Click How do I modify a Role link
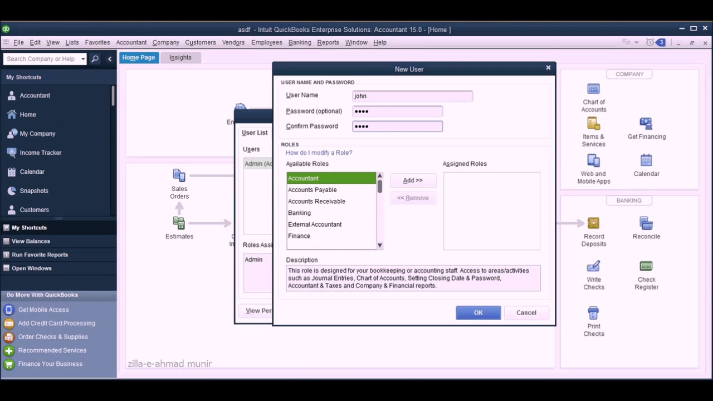The height and width of the screenshot is (401, 713). (x=319, y=153)
